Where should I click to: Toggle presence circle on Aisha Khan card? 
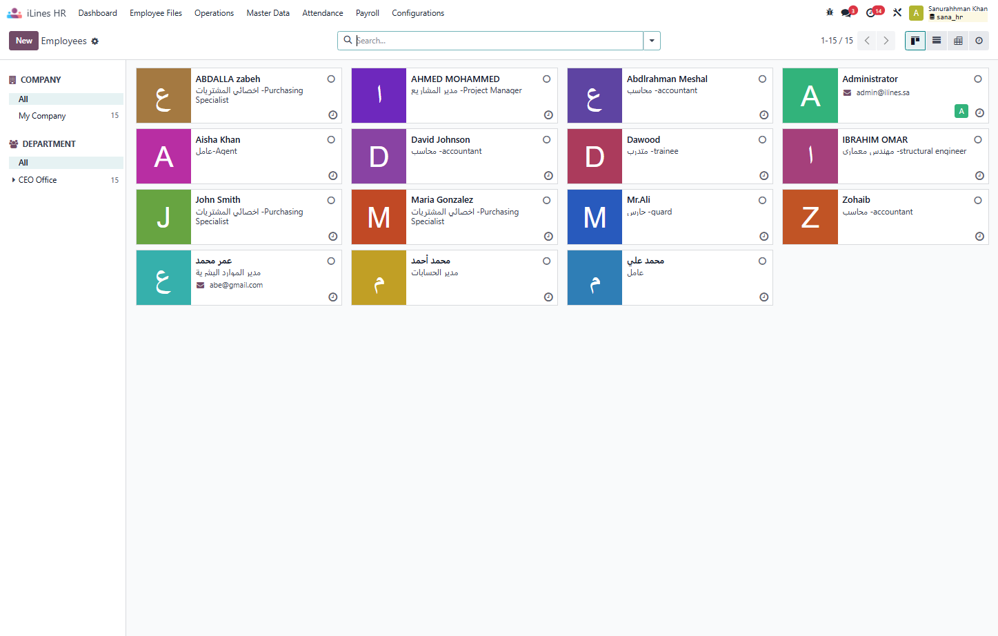point(331,140)
